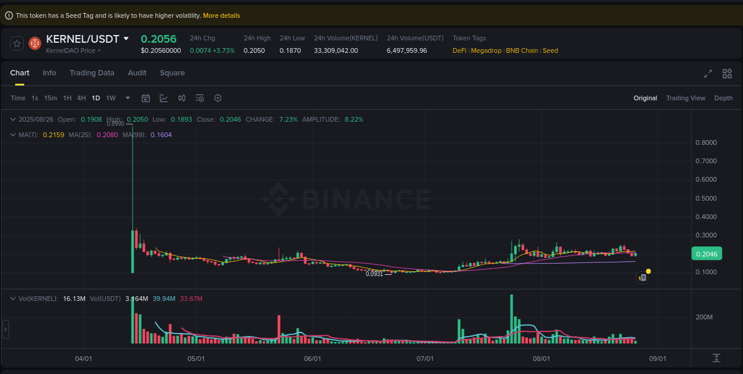
Task: Select the 4H timeframe
Action: 81,98
